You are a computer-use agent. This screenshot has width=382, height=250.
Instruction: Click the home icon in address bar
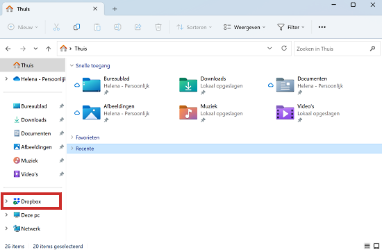[63, 48]
